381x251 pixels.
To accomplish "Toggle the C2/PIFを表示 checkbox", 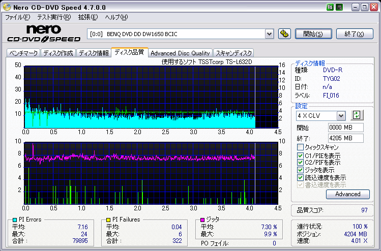I will [x=300, y=163].
